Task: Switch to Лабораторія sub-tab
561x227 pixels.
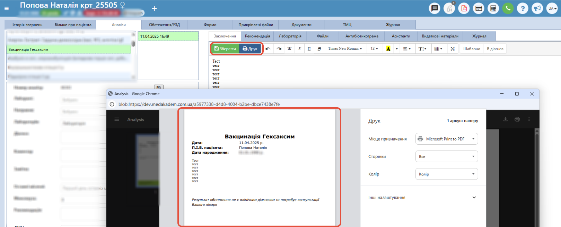Action: (x=290, y=36)
